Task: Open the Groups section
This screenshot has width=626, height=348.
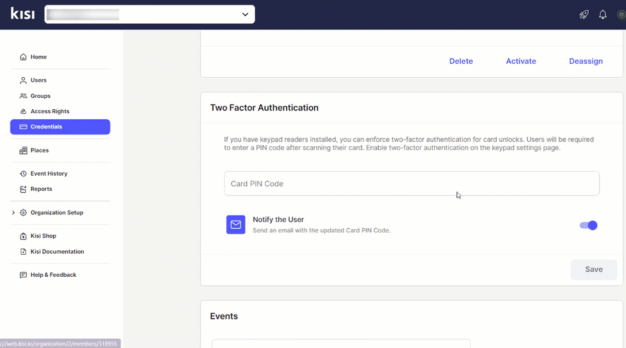Action: pos(41,96)
